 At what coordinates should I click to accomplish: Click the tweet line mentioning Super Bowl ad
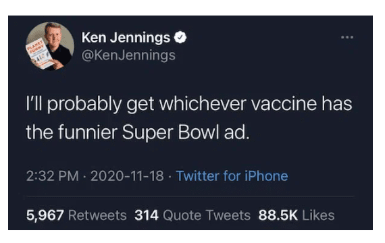(x=138, y=133)
